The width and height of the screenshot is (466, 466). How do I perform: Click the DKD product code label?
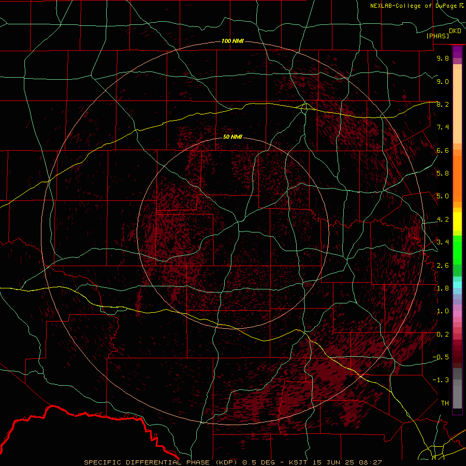[x=455, y=31]
